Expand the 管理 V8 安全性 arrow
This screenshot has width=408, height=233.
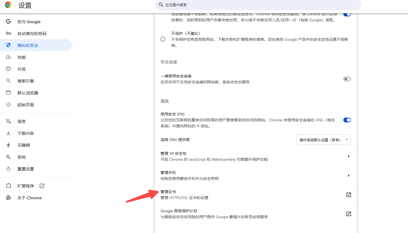[x=349, y=156]
